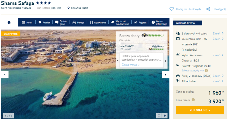Click the WYBRANA OFERTA header

pos(187,23)
